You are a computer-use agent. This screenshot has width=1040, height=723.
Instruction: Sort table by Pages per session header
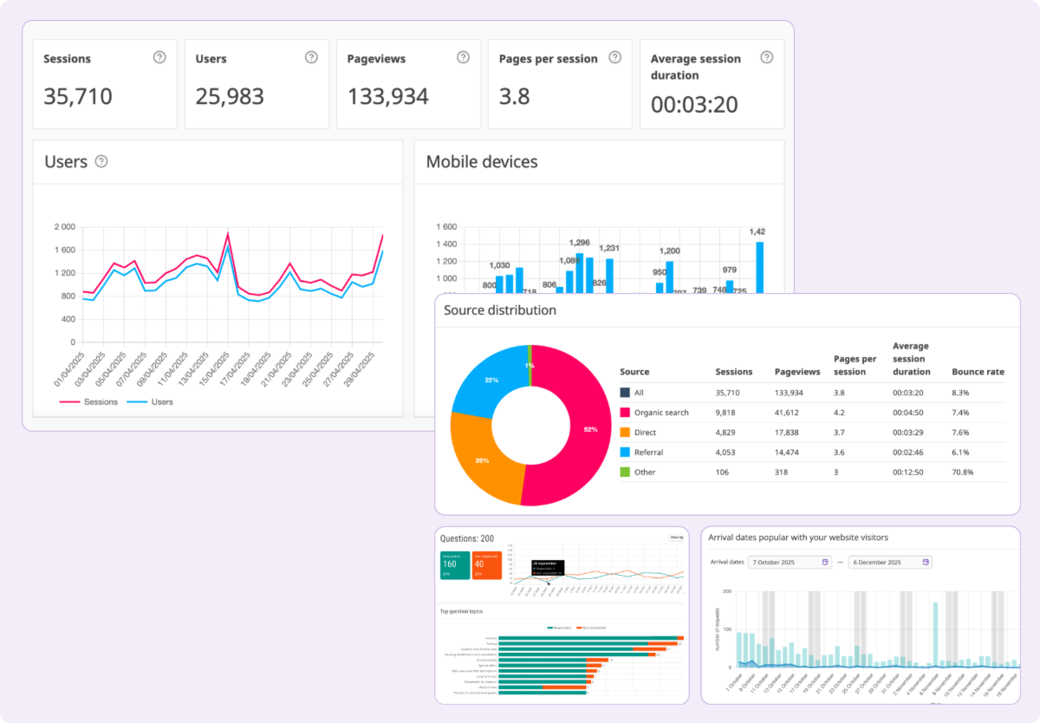click(x=855, y=365)
